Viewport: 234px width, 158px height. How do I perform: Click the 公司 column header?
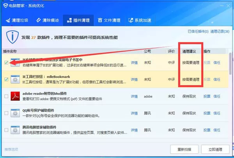pos(147,51)
